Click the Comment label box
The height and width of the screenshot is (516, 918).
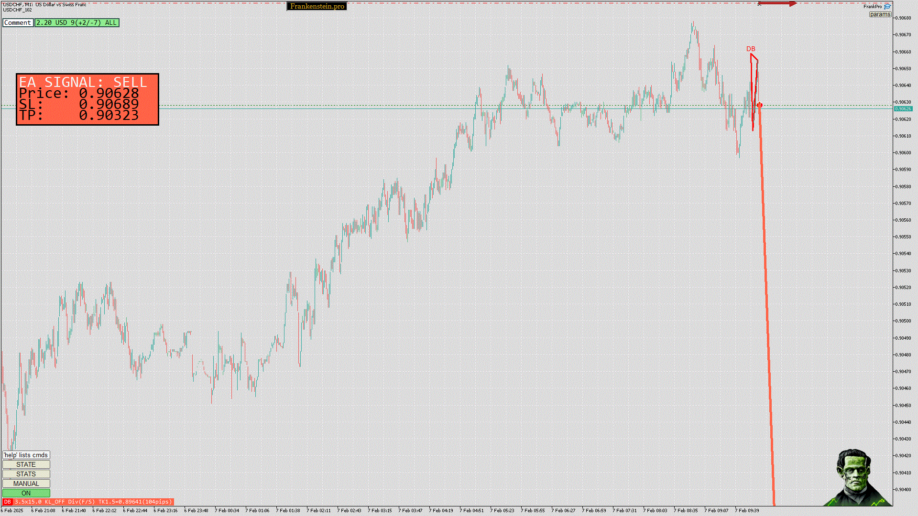pos(18,22)
